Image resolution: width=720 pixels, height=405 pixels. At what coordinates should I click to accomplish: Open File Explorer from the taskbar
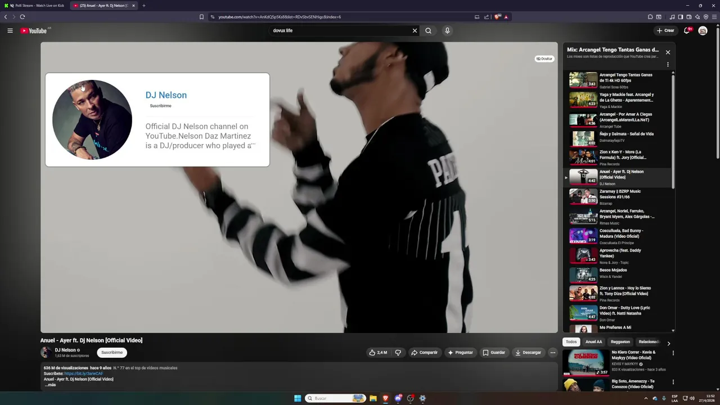click(x=373, y=398)
